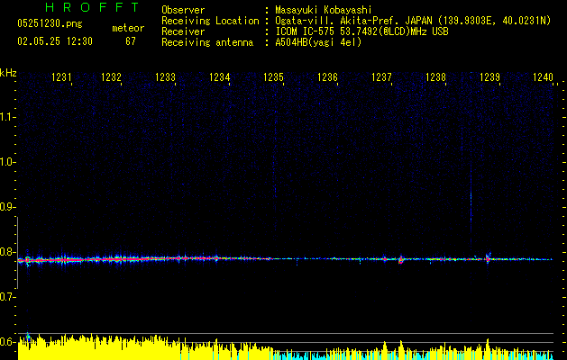Click antenna value A504HB(yagi 4el)
The image size is (567, 360).
pos(318,42)
